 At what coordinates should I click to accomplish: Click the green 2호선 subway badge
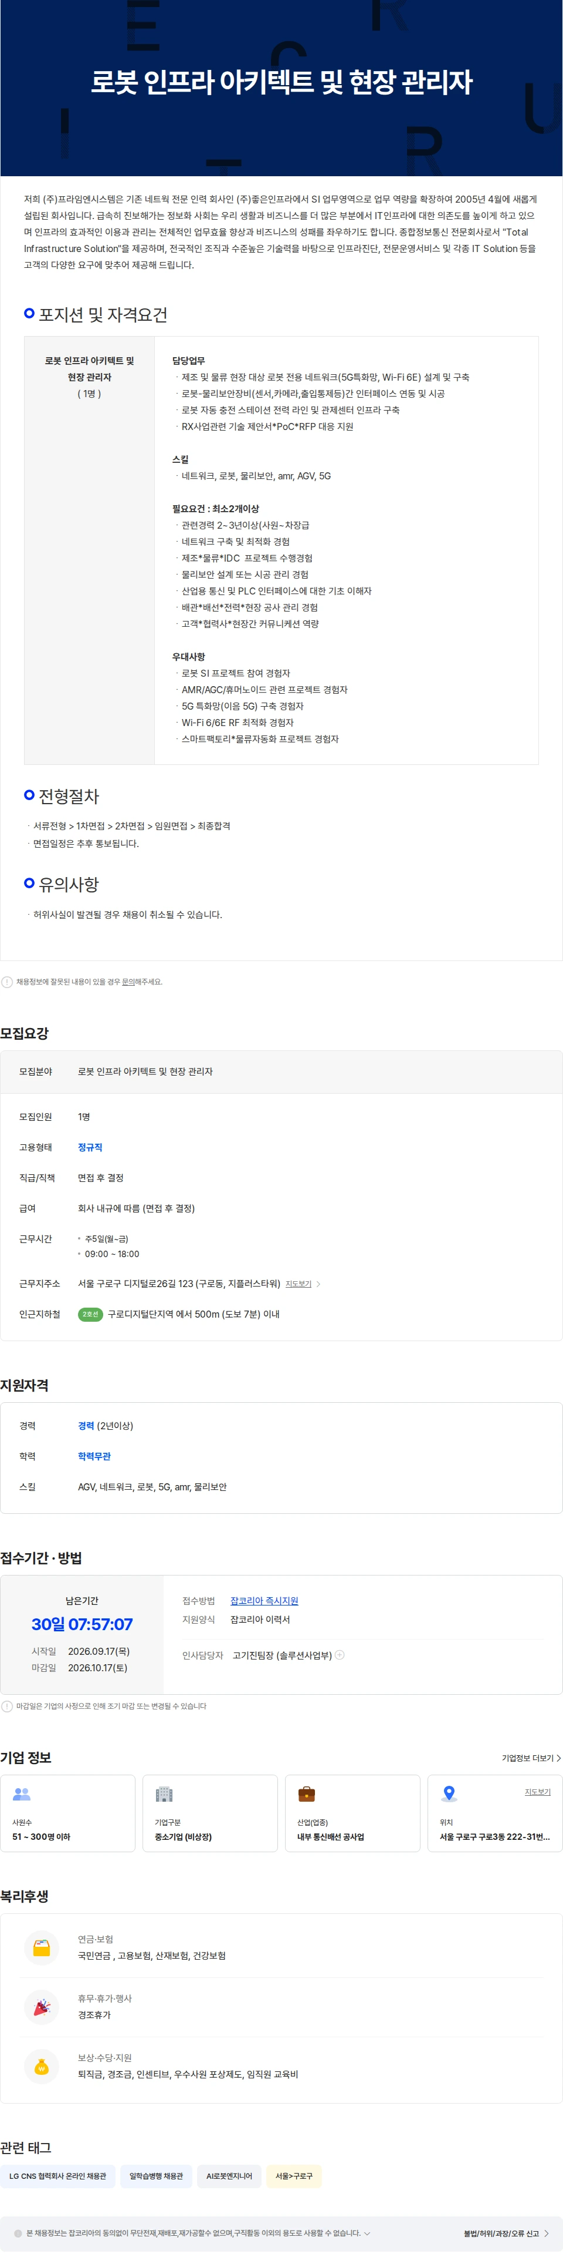[x=90, y=1315]
